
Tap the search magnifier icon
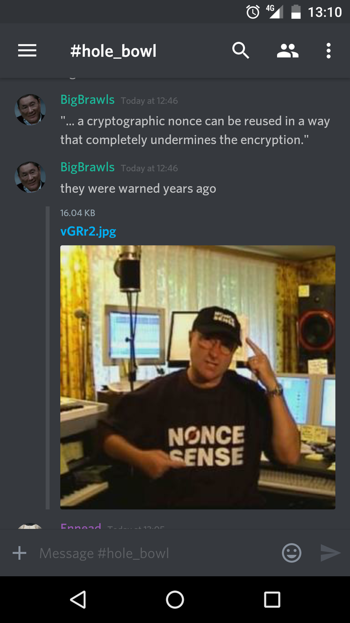(x=241, y=51)
